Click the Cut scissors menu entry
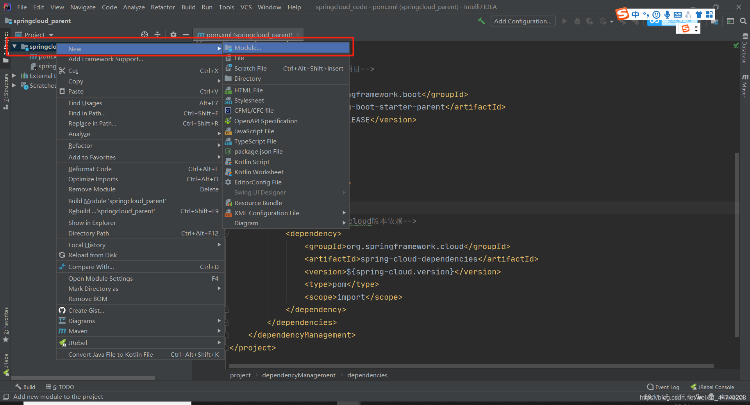The width and height of the screenshot is (750, 405). [x=141, y=71]
